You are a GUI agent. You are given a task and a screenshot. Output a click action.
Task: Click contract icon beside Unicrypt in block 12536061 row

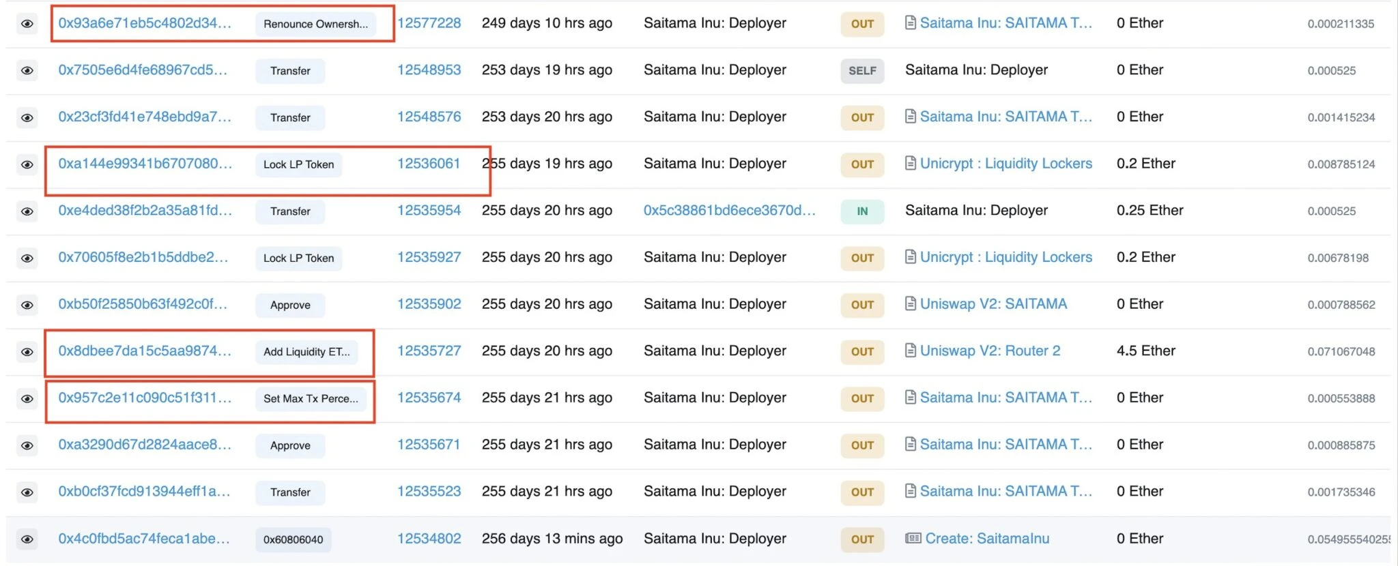tap(910, 164)
